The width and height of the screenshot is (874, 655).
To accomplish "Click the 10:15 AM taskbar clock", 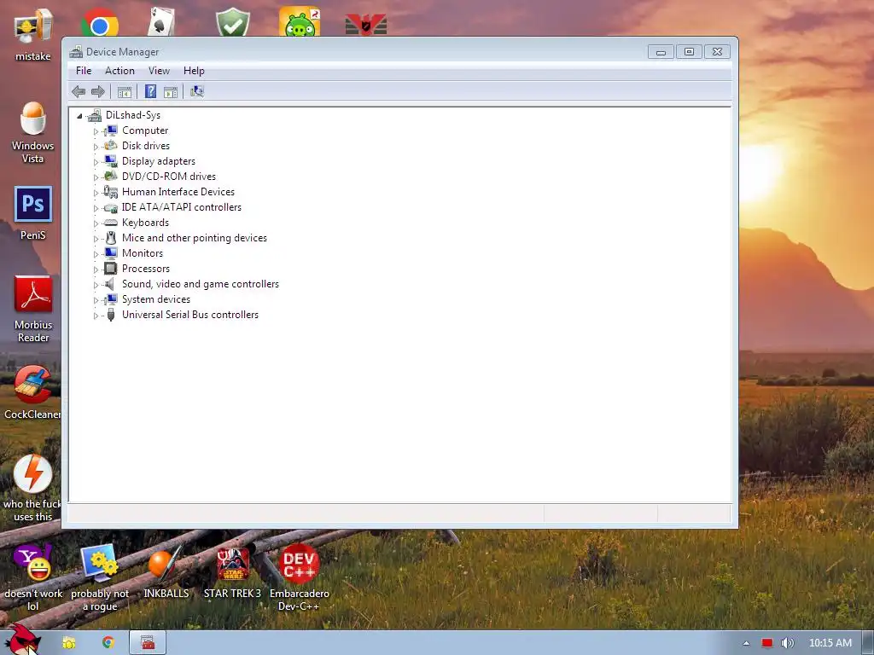I will click(830, 643).
